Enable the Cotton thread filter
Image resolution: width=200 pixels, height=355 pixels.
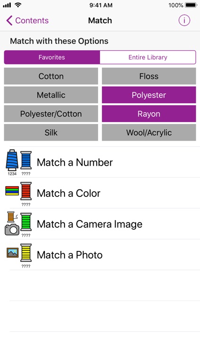point(51,76)
